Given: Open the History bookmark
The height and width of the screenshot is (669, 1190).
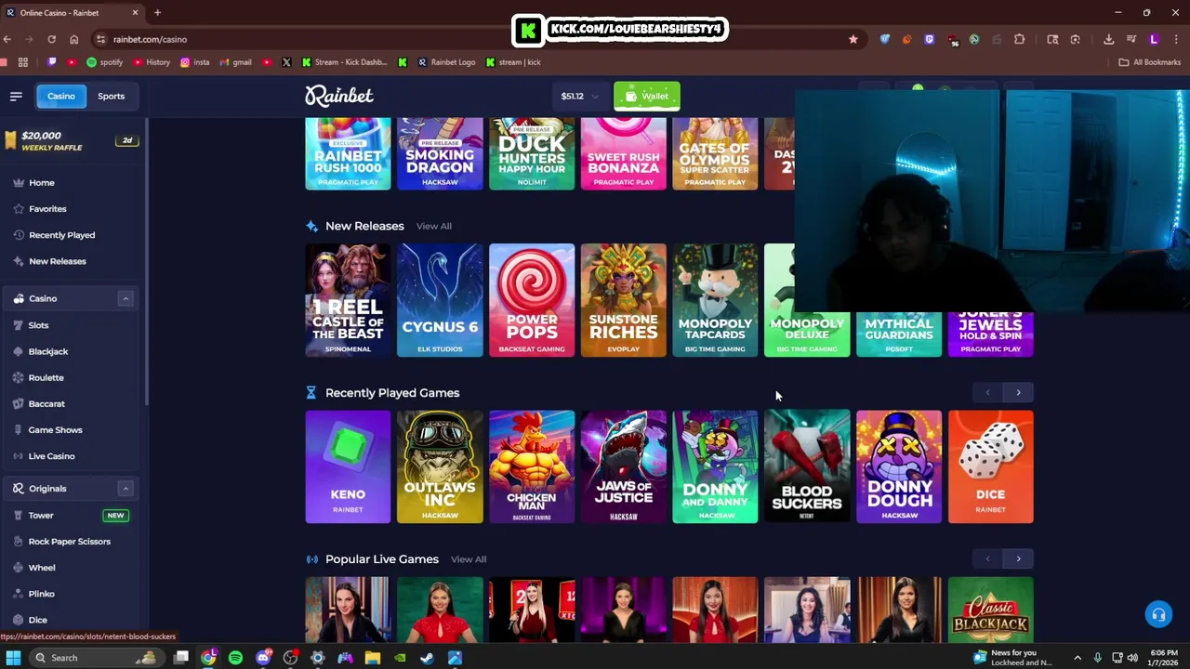Looking at the screenshot, I should [x=152, y=62].
